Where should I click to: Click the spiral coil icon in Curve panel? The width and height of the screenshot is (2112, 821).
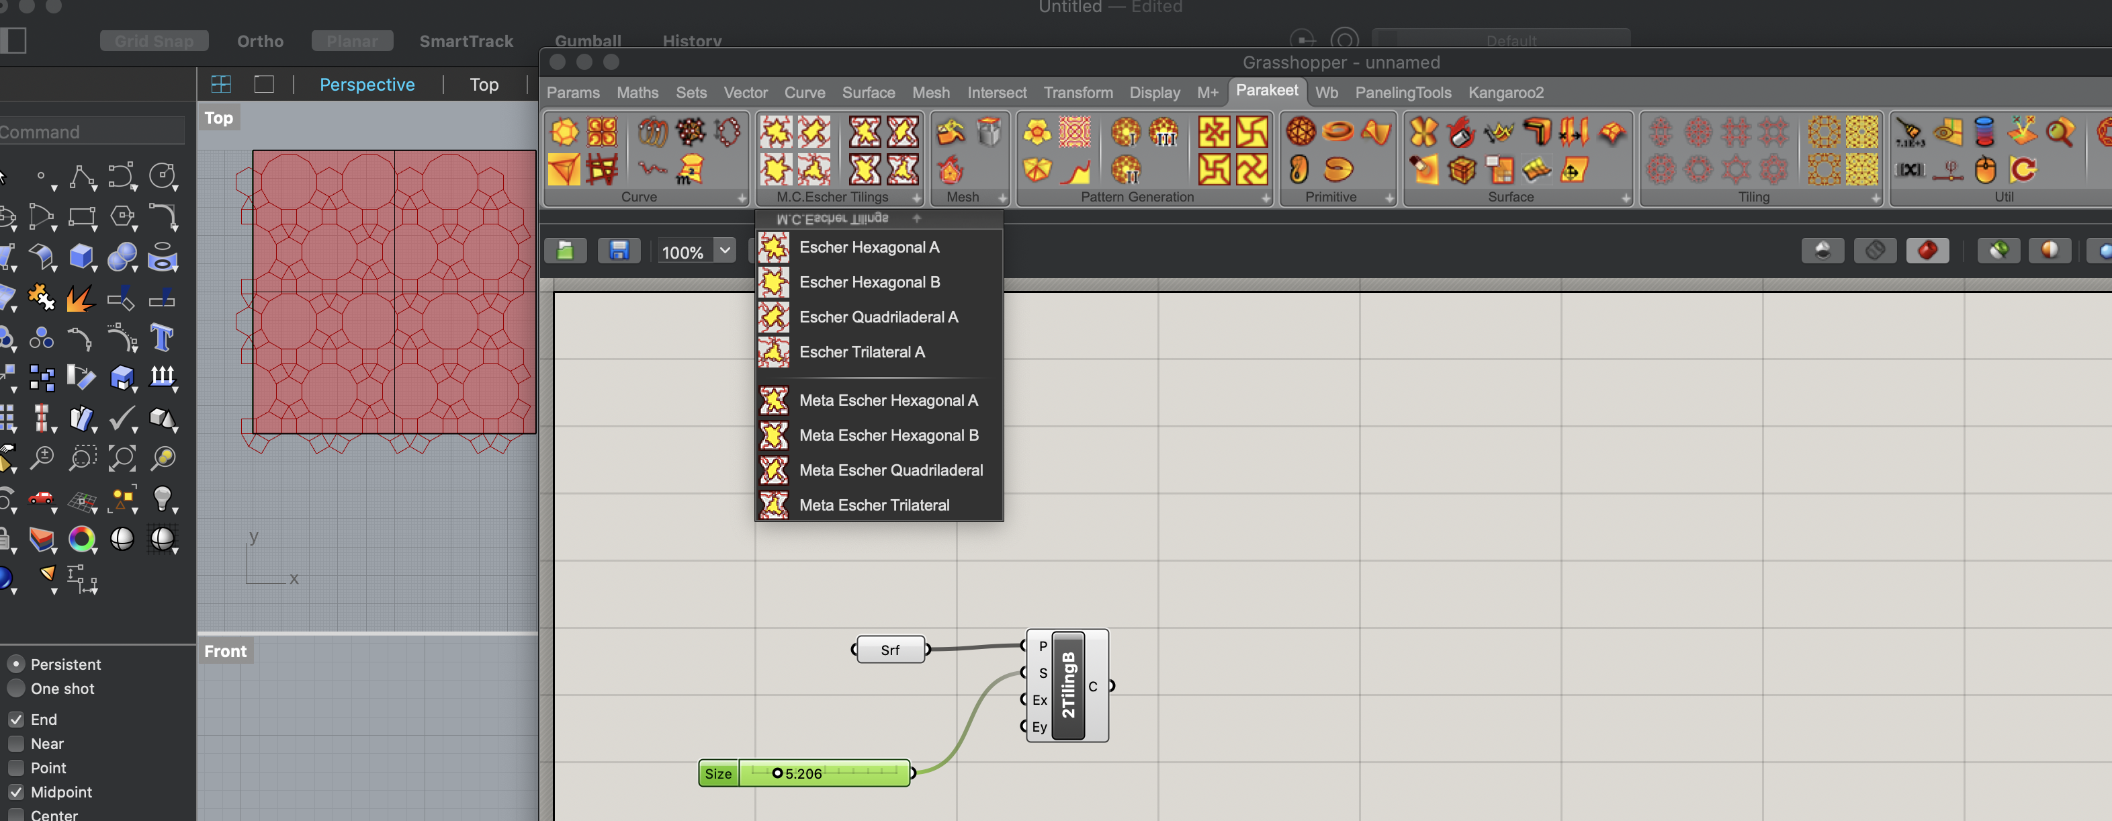tap(653, 131)
